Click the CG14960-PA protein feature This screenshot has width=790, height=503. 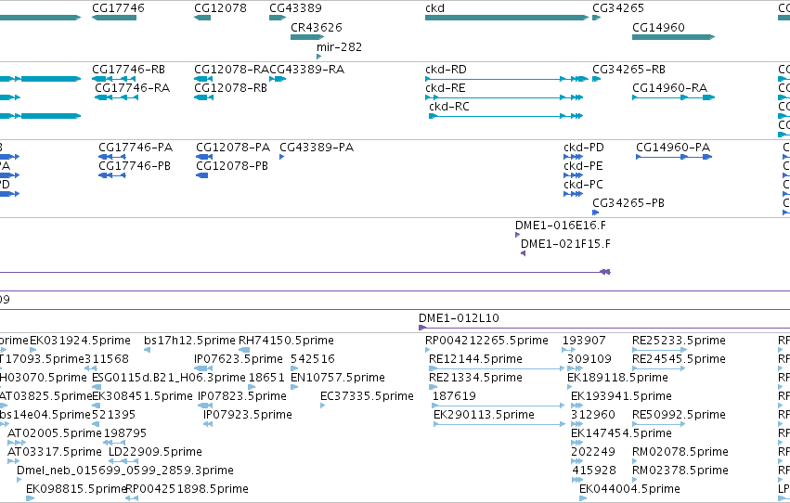click(674, 157)
